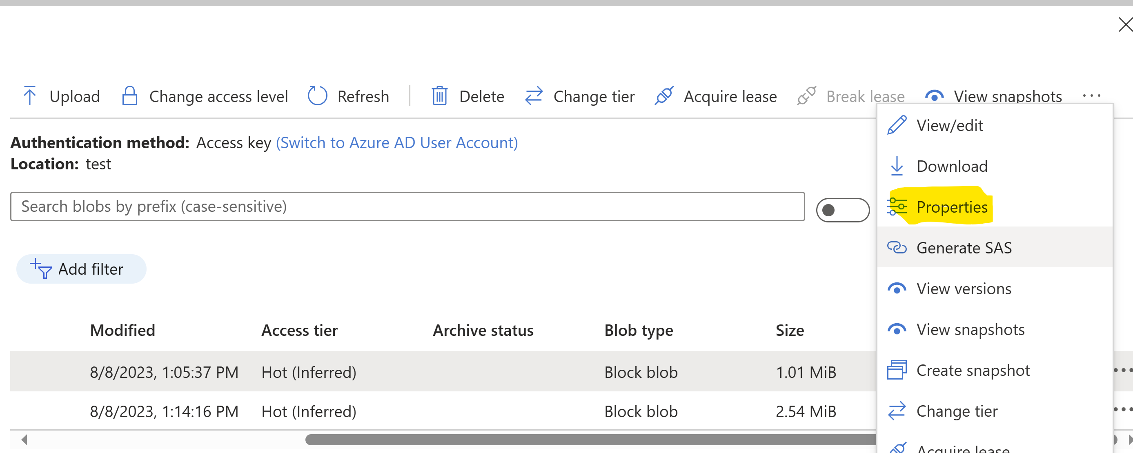Image resolution: width=1133 pixels, height=453 pixels.
Task: Open the toolbar more options ellipsis
Action: click(1091, 95)
